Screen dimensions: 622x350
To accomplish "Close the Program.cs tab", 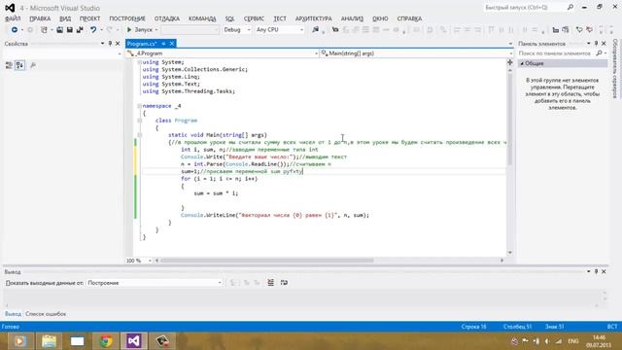I will pyautogui.click(x=172, y=44).
